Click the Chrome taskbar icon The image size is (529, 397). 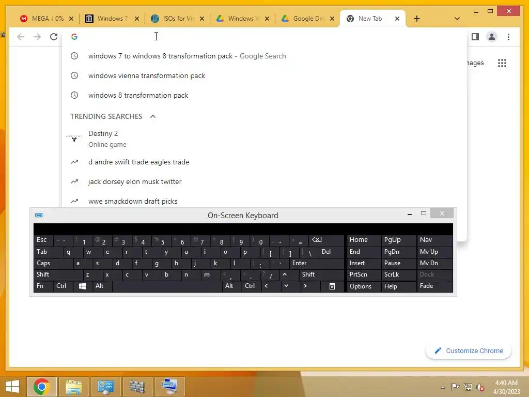pos(42,387)
